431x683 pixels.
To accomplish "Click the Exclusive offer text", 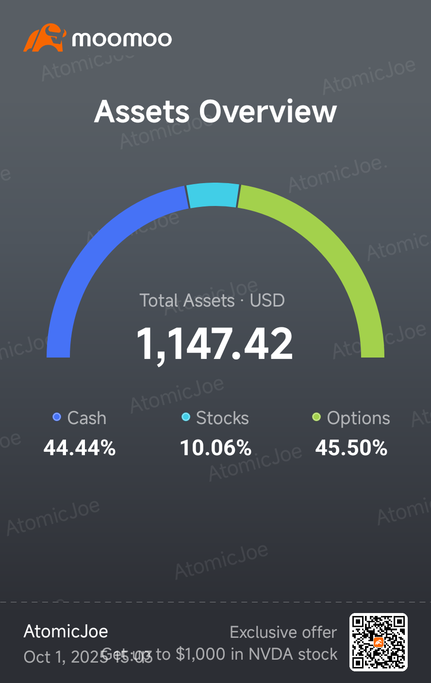I will [283, 632].
